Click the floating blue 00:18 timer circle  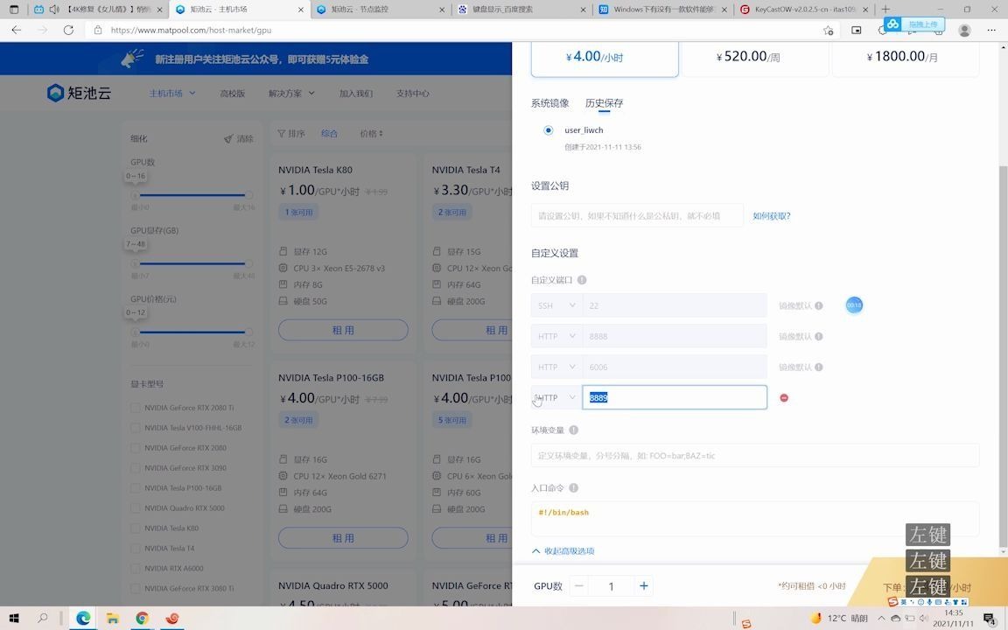[x=854, y=305]
